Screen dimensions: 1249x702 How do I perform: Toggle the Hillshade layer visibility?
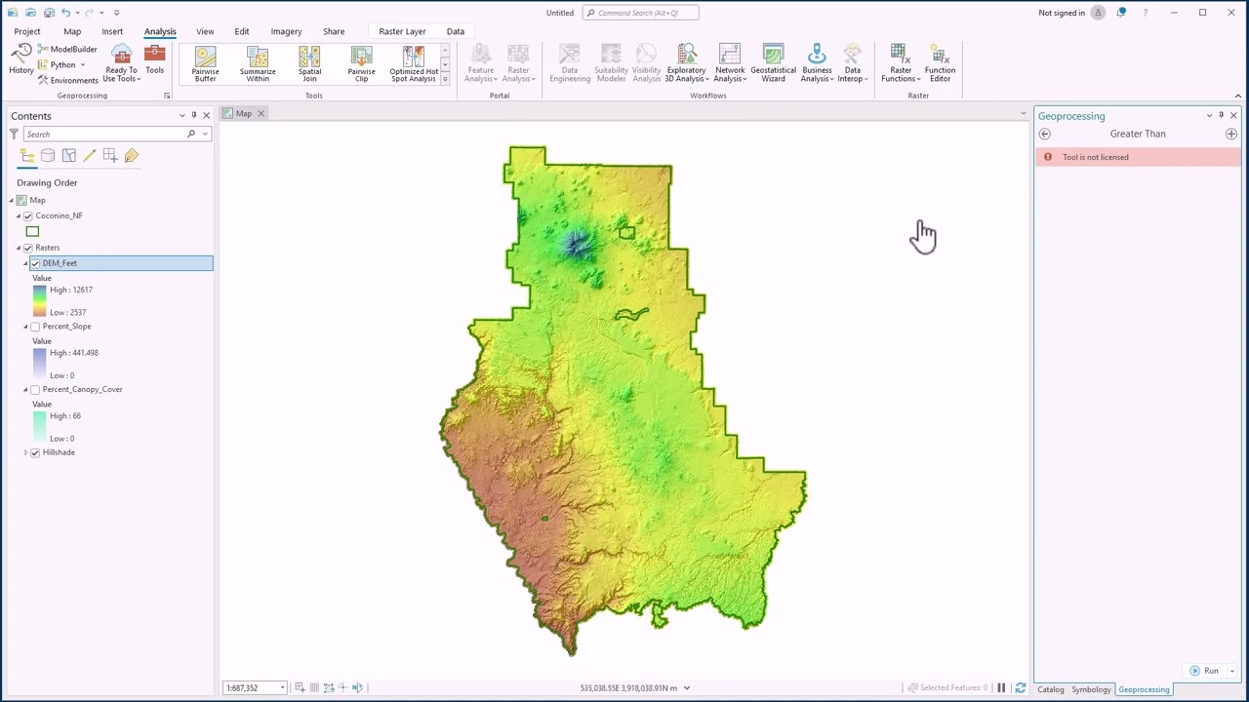35,452
